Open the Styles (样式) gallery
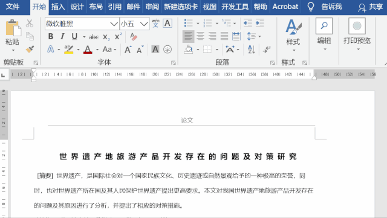The image size is (387, 218). pos(293,36)
